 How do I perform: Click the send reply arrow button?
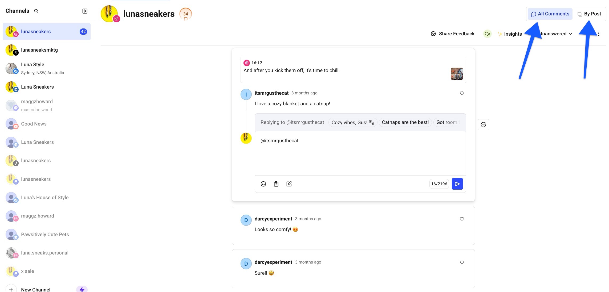click(x=457, y=184)
